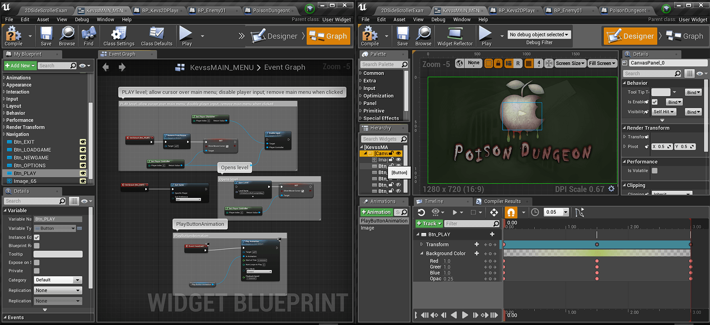
Task: Toggle the dashed outline button in designer toolbar
Action: [489, 63]
